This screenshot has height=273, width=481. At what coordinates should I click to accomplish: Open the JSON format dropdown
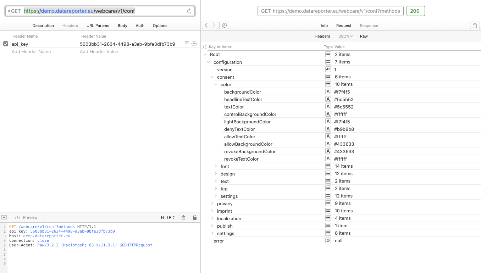coord(345,36)
